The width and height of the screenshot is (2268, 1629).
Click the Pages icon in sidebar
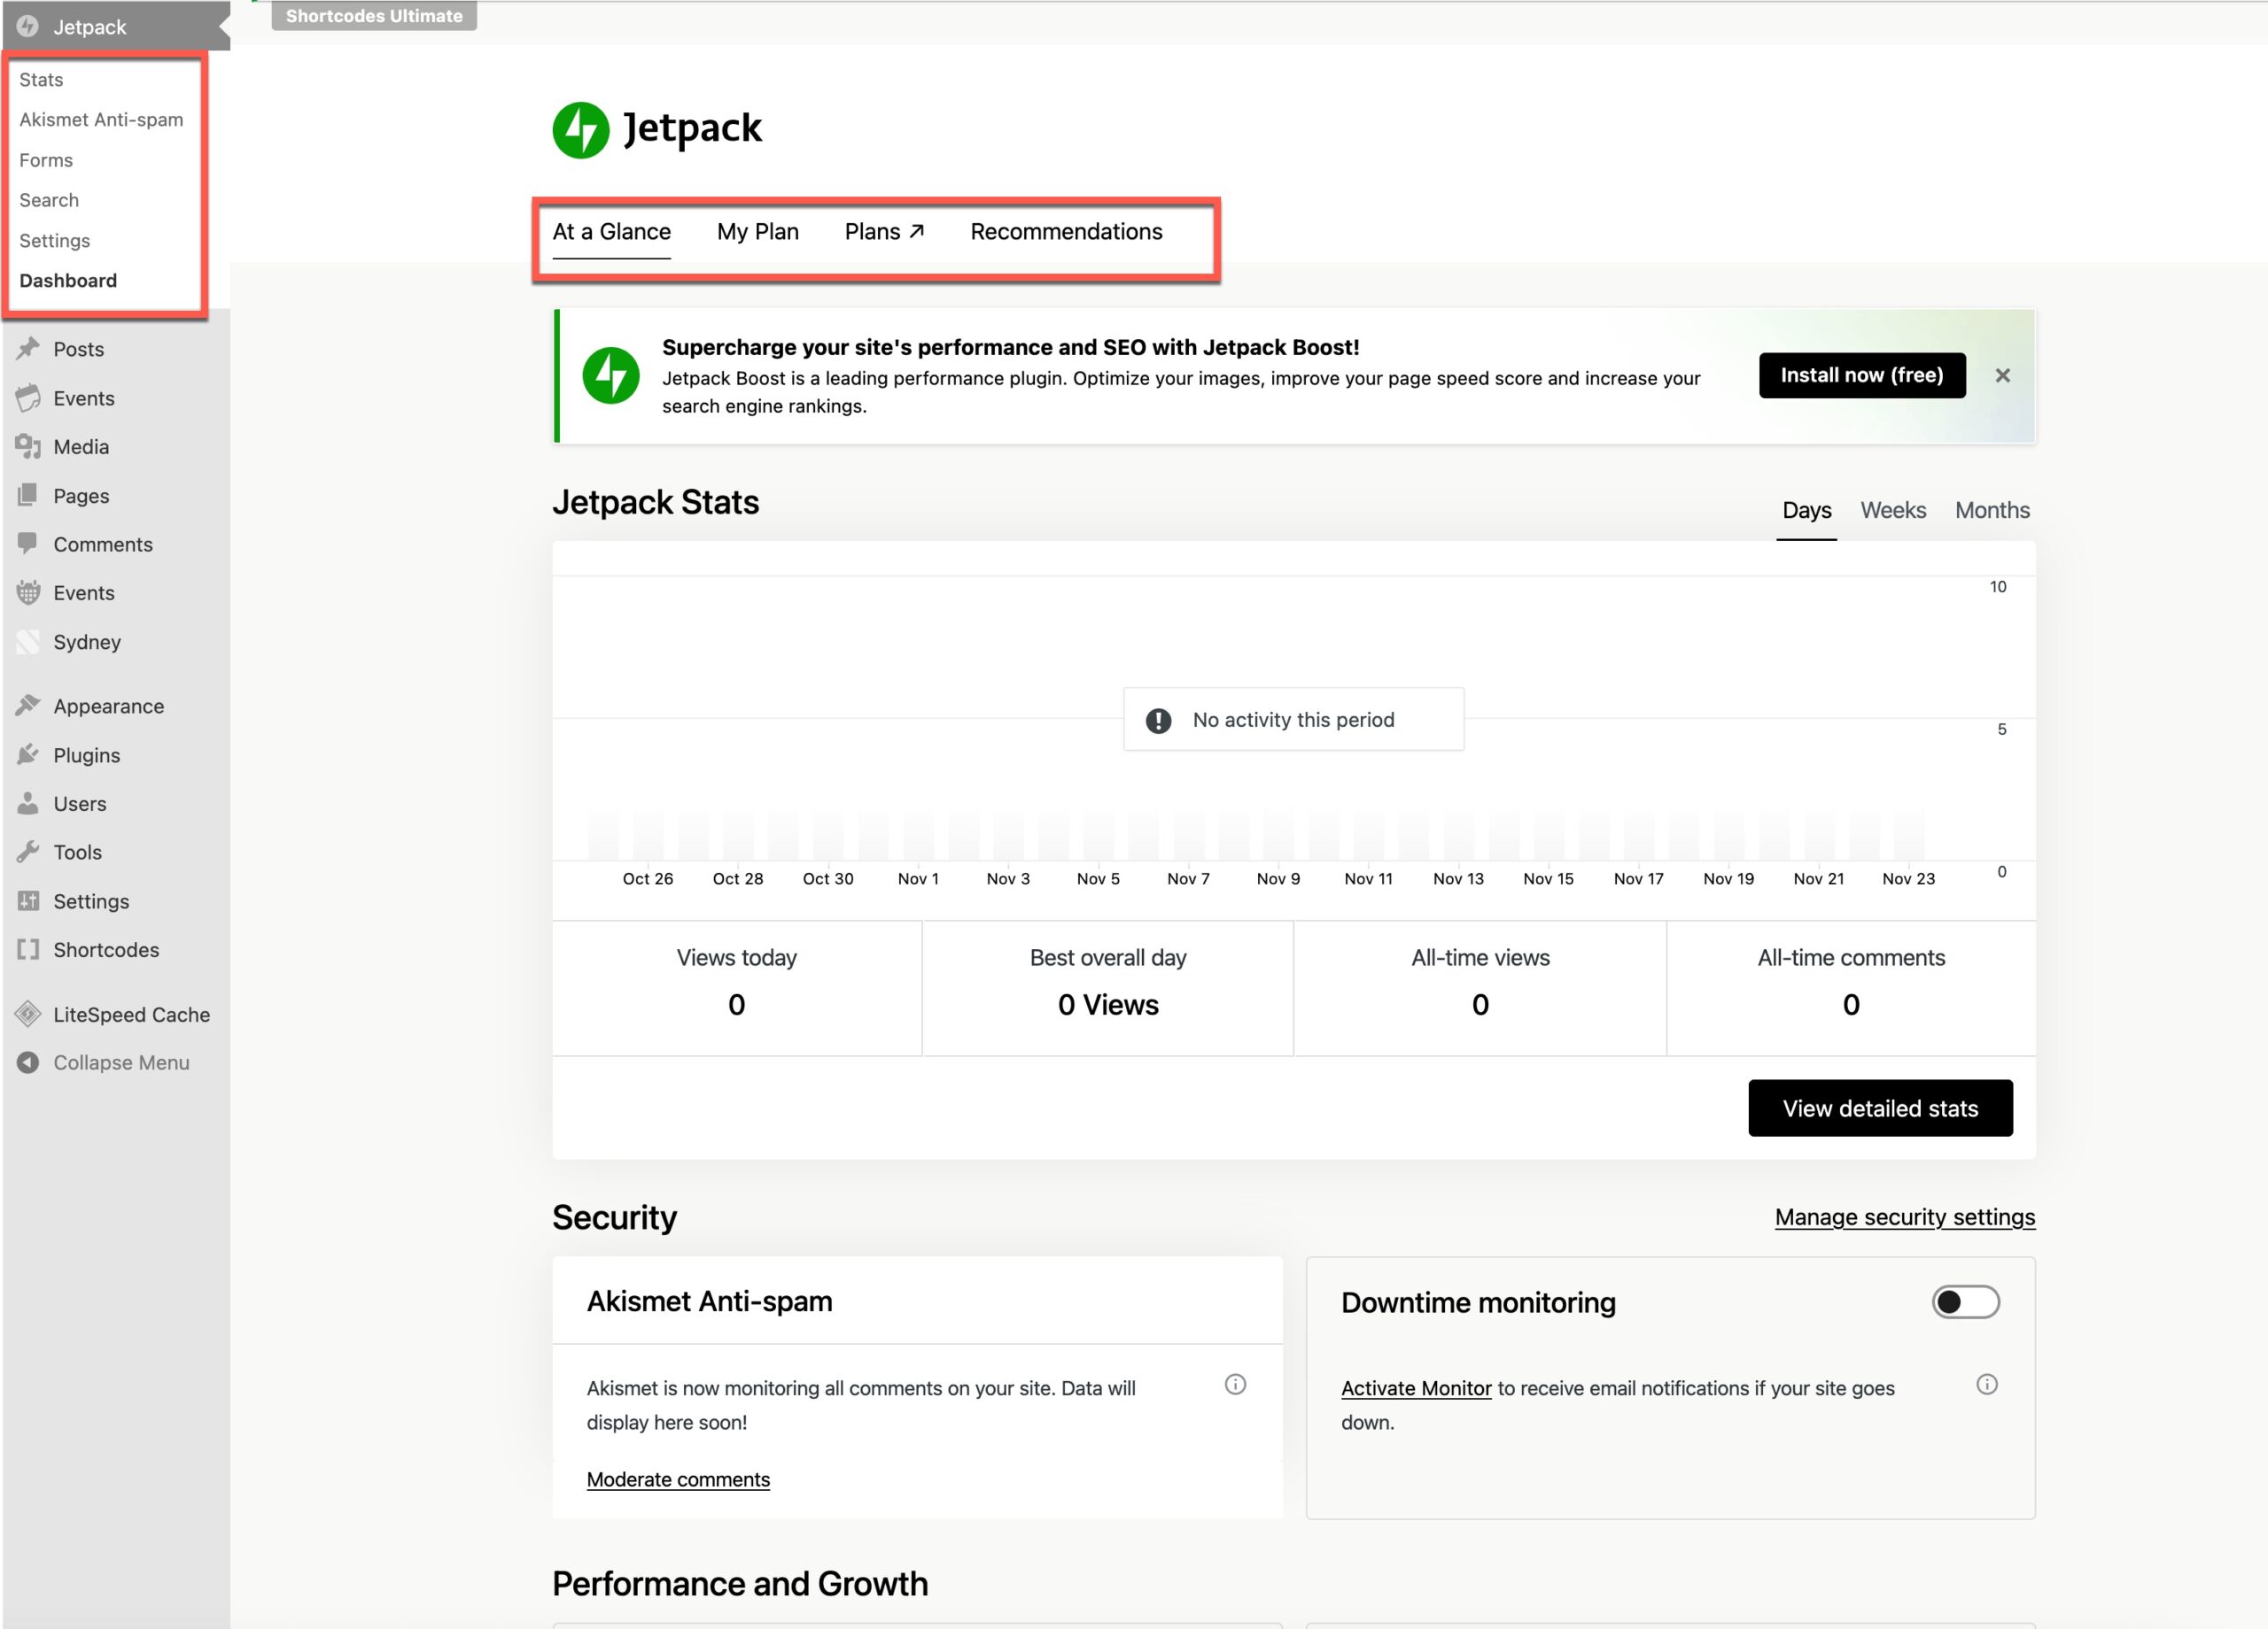(28, 495)
